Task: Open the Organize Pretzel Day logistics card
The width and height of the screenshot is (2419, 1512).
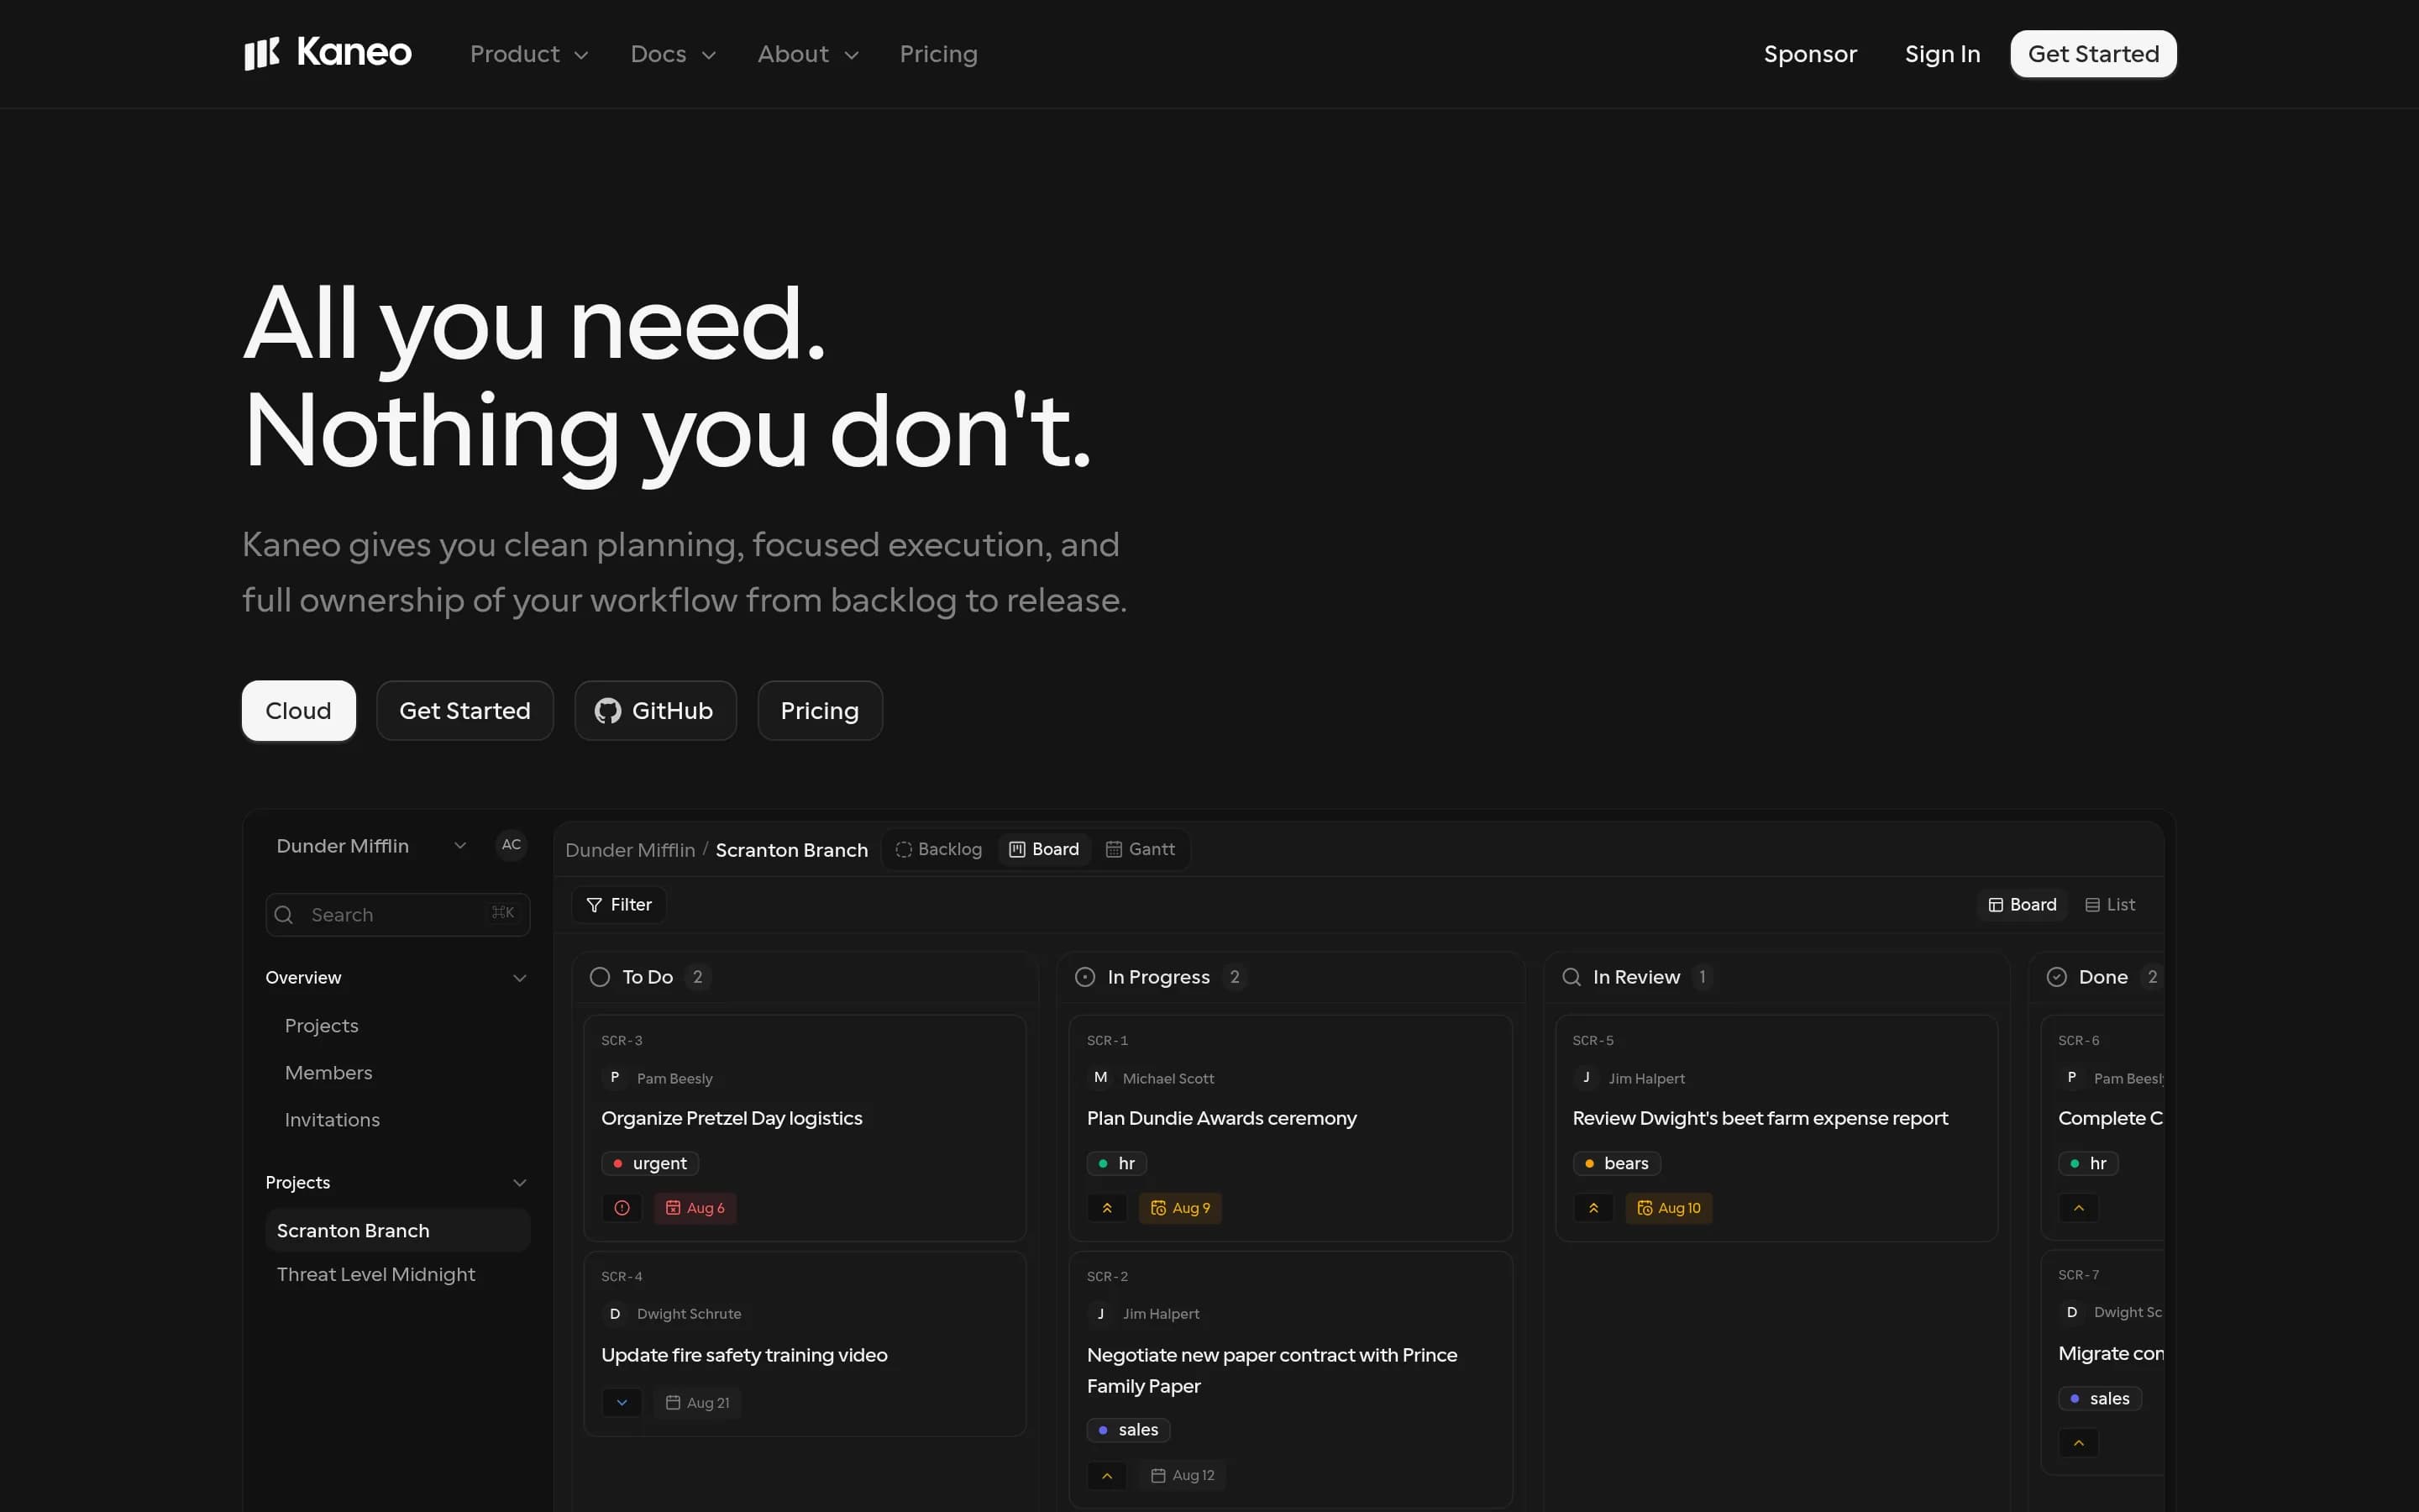Action: pos(805,1128)
